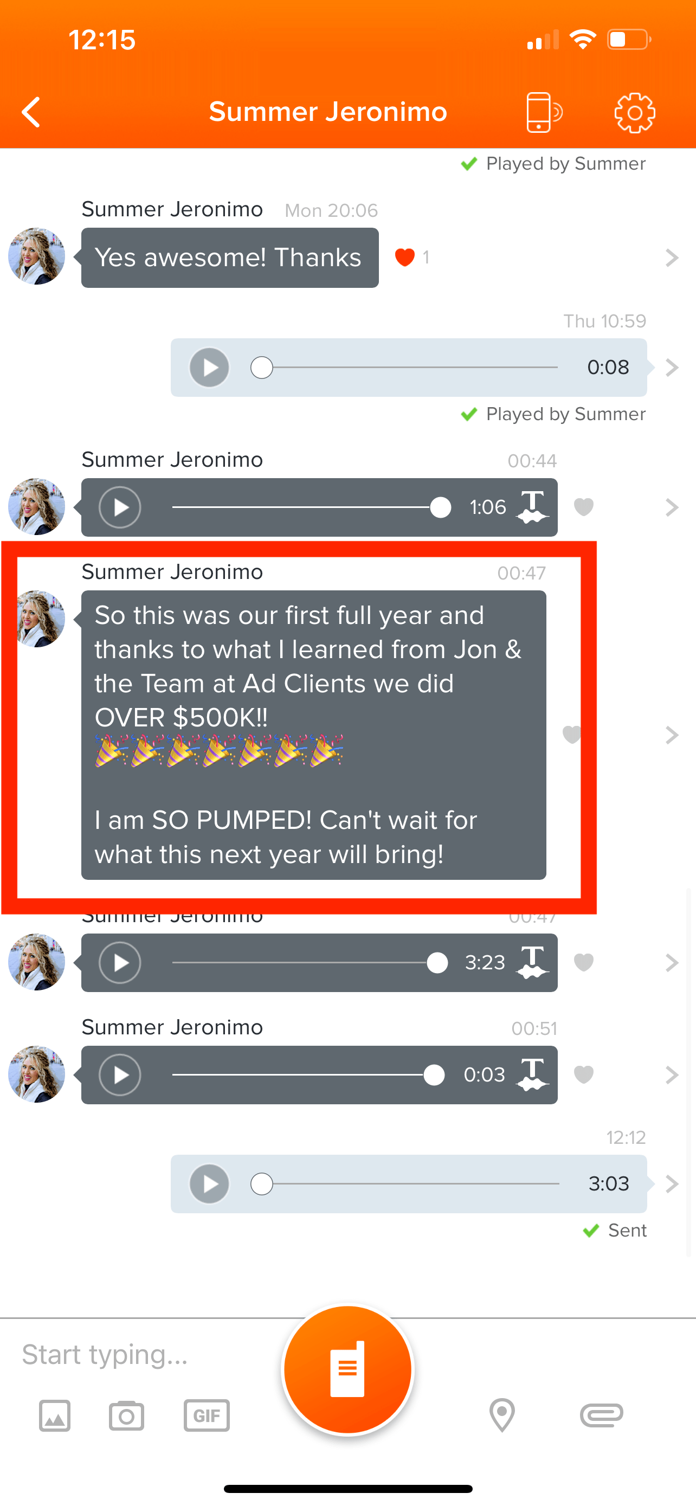Open the camera icon
Screen dimensions: 696x1506
[126, 1415]
